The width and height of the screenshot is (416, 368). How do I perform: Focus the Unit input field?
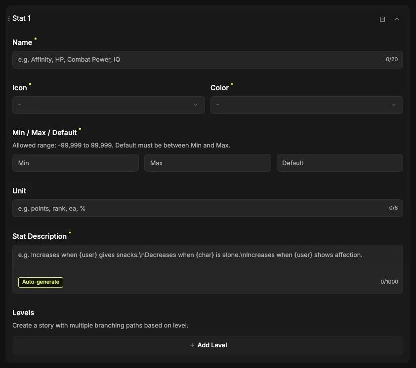[208, 208]
